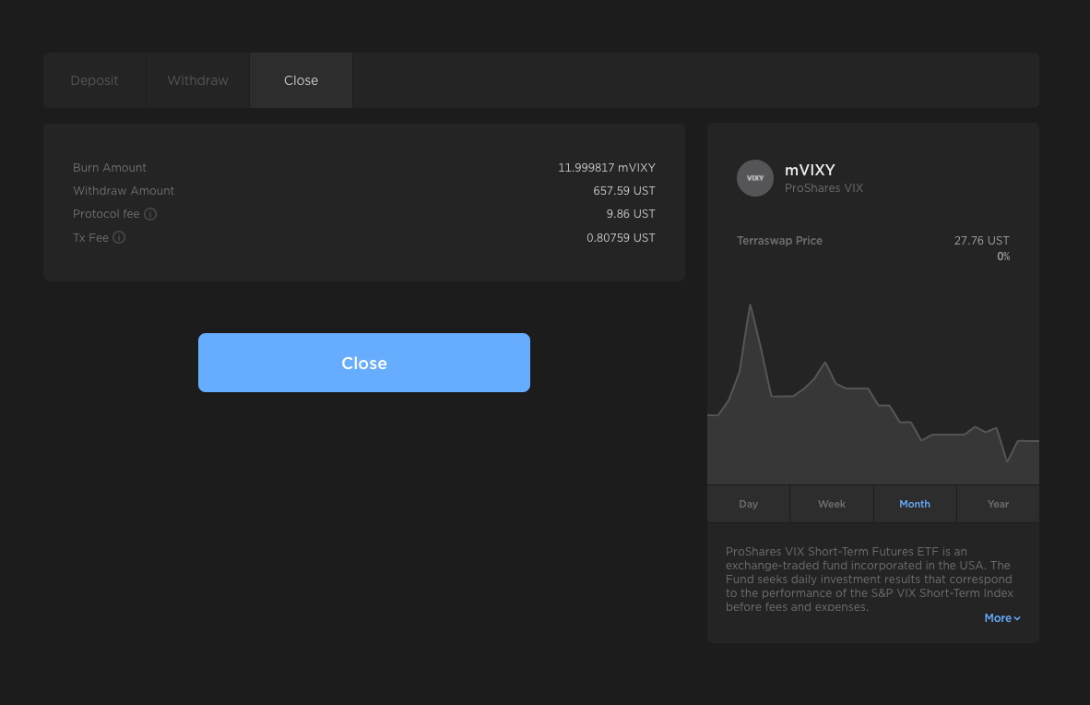
Task: Select the Close tab
Action: click(301, 80)
